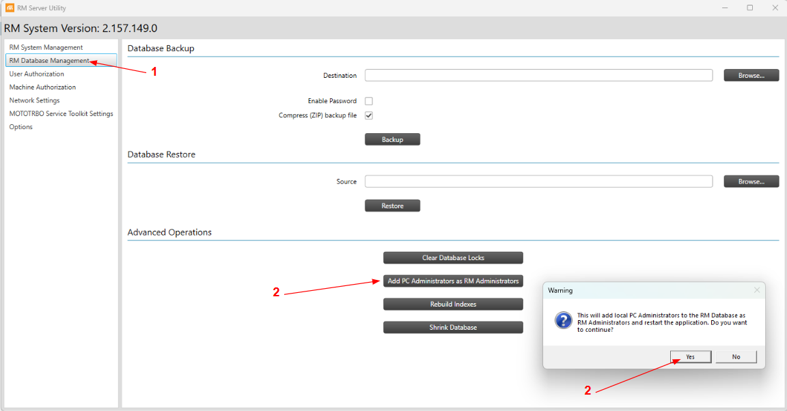Click the Advanced Operations heading
This screenshot has width=787, height=411.
click(169, 232)
